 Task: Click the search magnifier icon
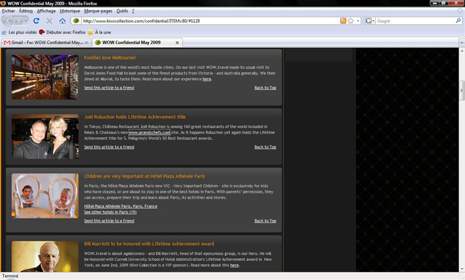pyautogui.click(x=458, y=20)
